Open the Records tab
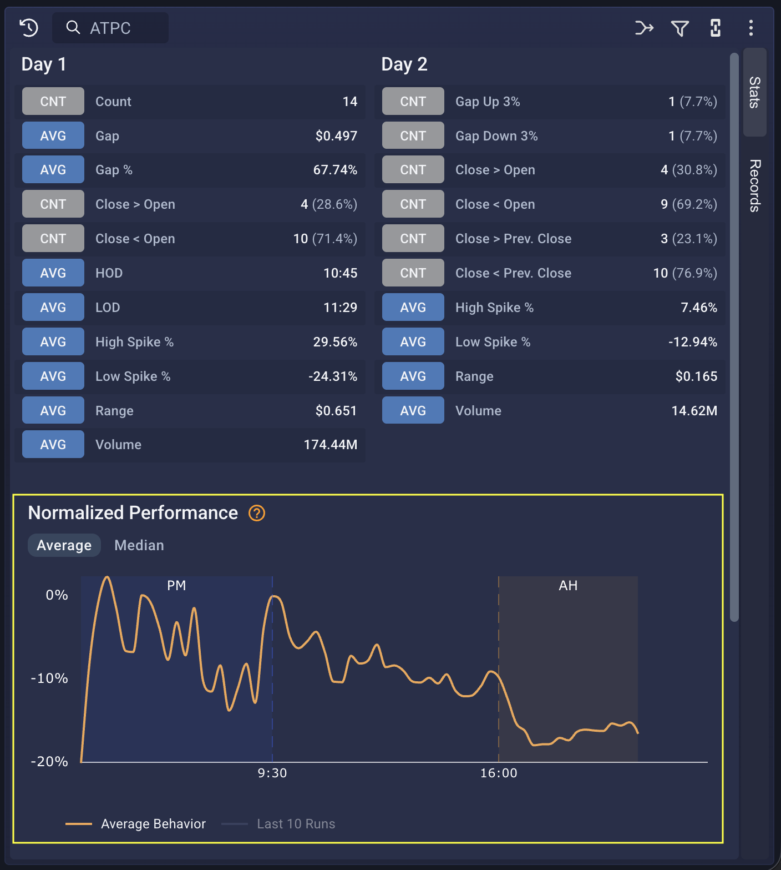 point(754,185)
